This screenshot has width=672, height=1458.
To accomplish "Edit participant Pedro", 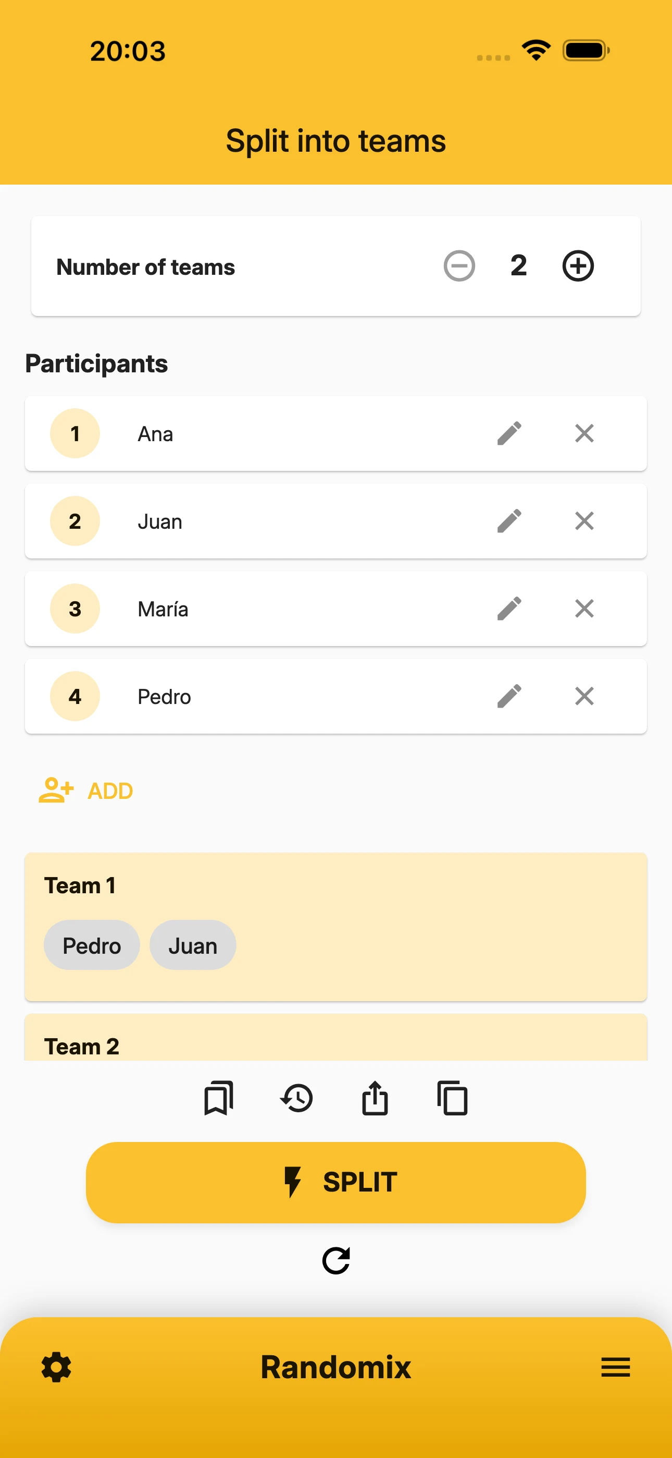I will (x=509, y=697).
